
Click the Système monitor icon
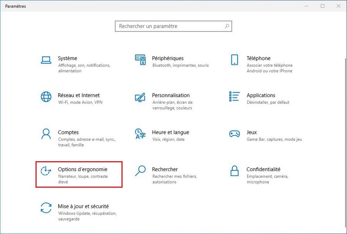coord(45,60)
